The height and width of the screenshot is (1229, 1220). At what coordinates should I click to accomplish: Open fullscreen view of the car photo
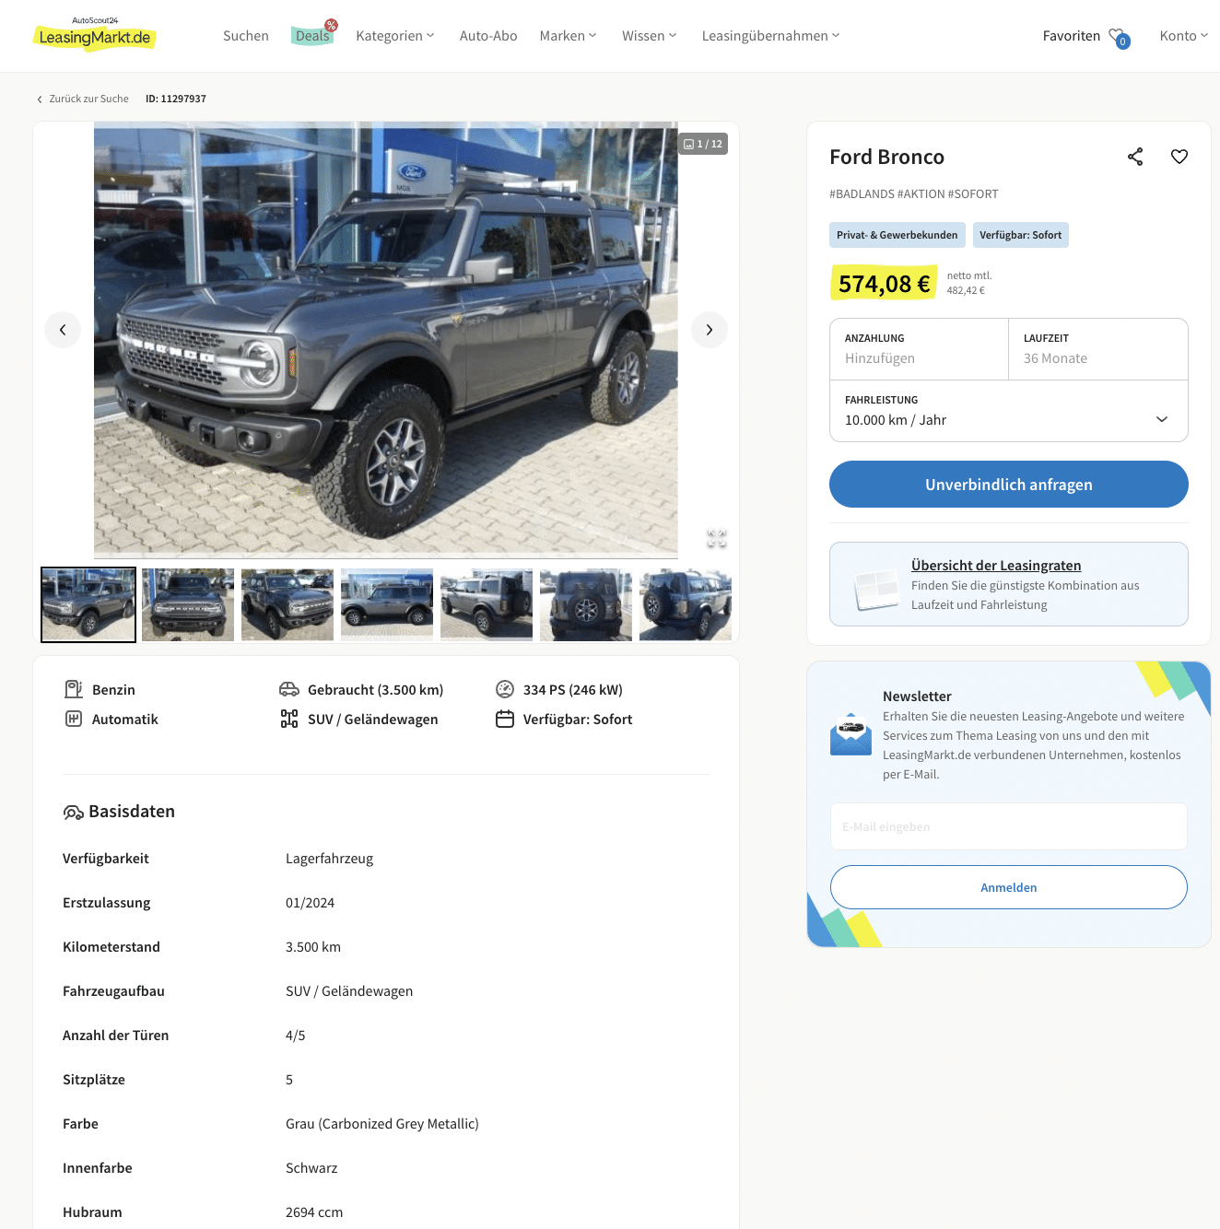coord(717,539)
